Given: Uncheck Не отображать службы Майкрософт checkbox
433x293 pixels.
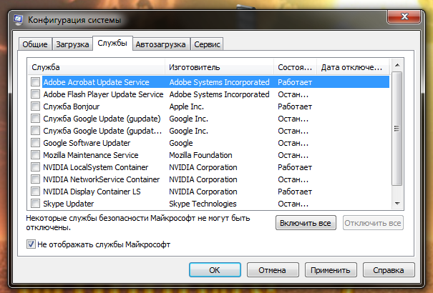Looking at the screenshot, I should (31, 244).
